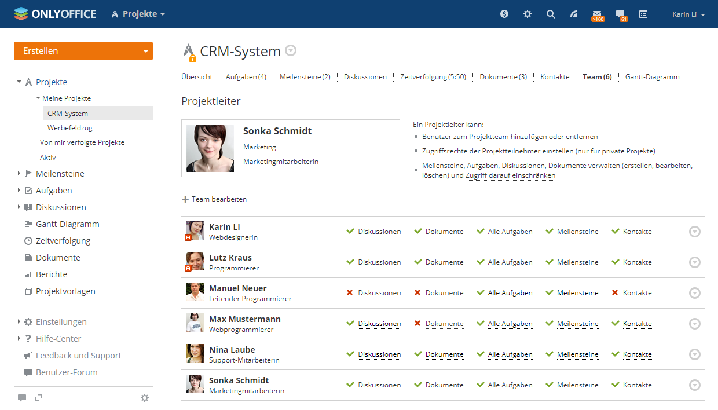Click Sonka Schmidt's project leader photo
This screenshot has width=718, height=410.
click(x=210, y=148)
